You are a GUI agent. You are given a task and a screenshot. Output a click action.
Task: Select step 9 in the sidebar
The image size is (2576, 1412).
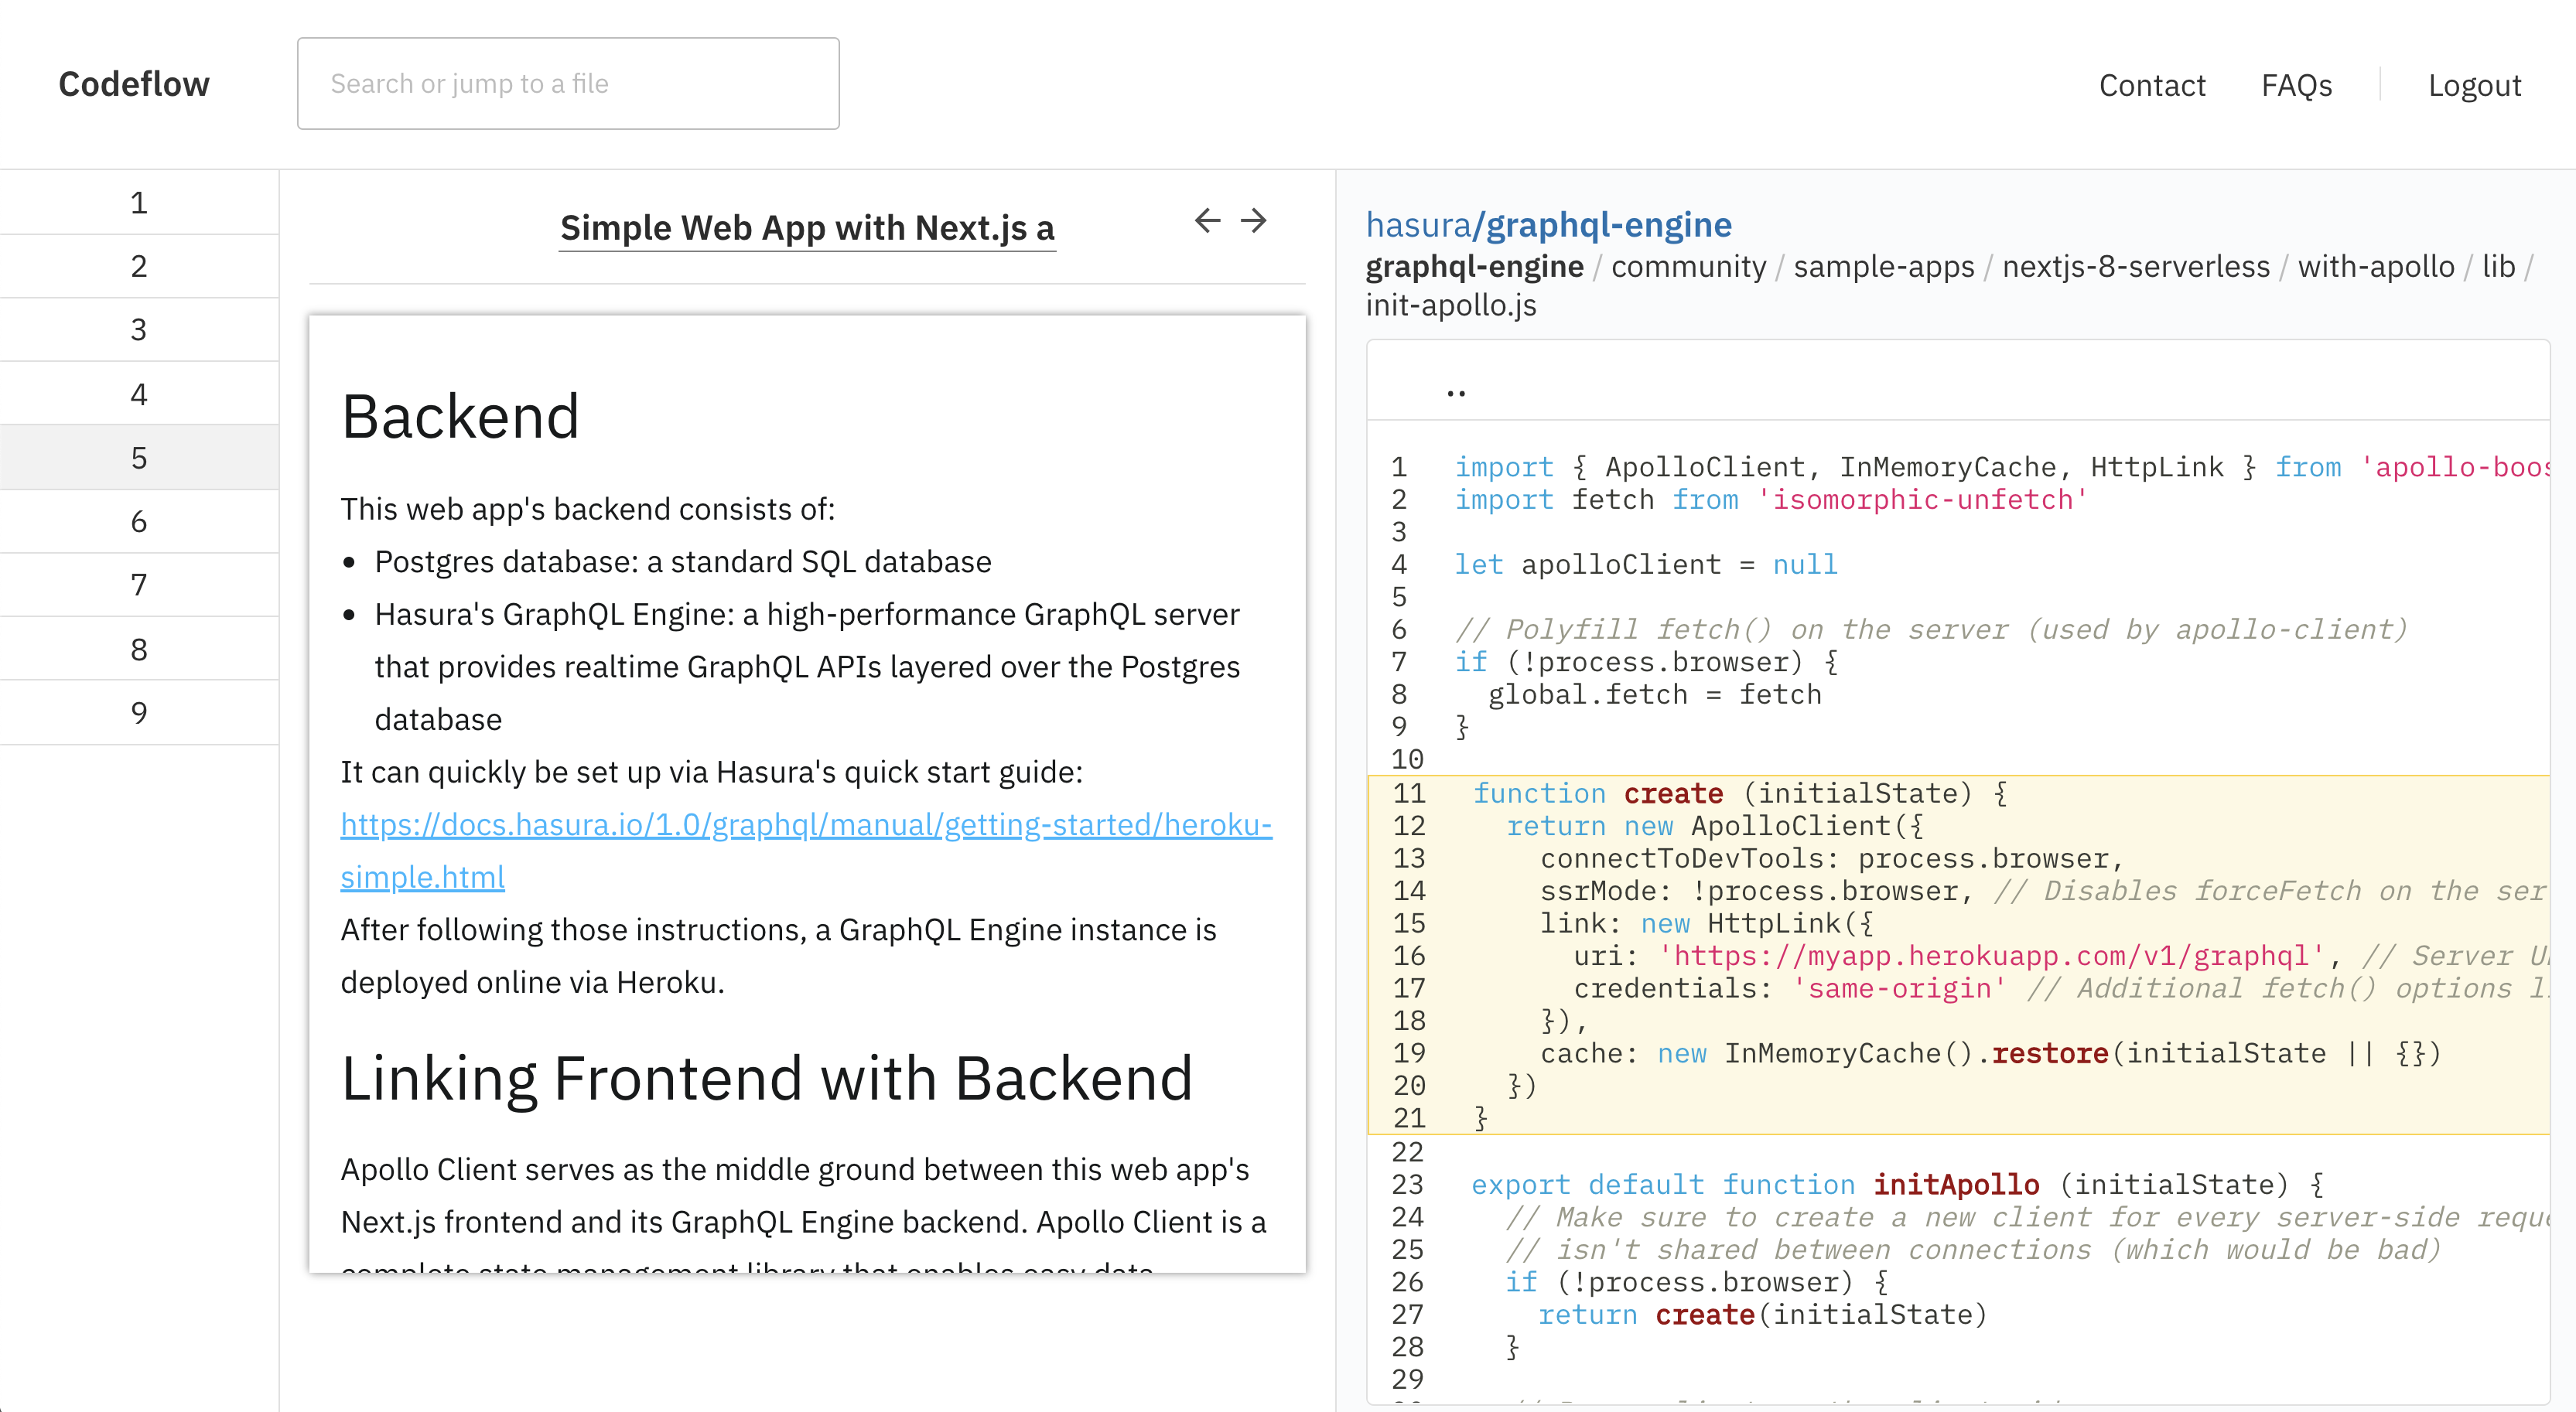(x=139, y=712)
